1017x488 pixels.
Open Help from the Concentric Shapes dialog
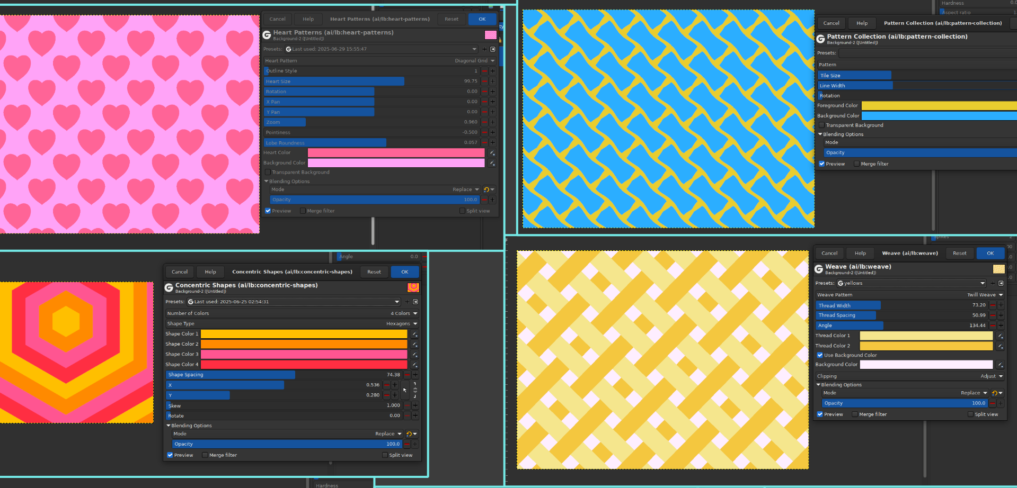[x=210, y=272]
